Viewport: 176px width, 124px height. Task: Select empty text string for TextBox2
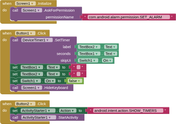point(78,74)
